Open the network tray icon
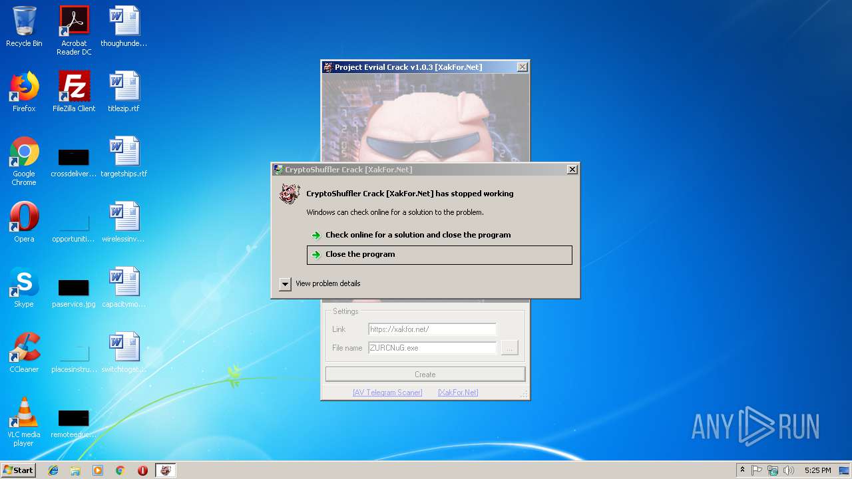852x479 pixels. pyautogui.click(x=773, y=470)
